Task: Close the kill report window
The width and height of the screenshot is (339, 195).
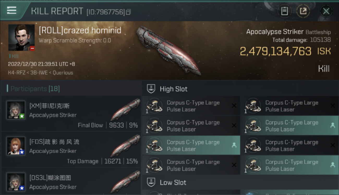Action: [326, 11]
